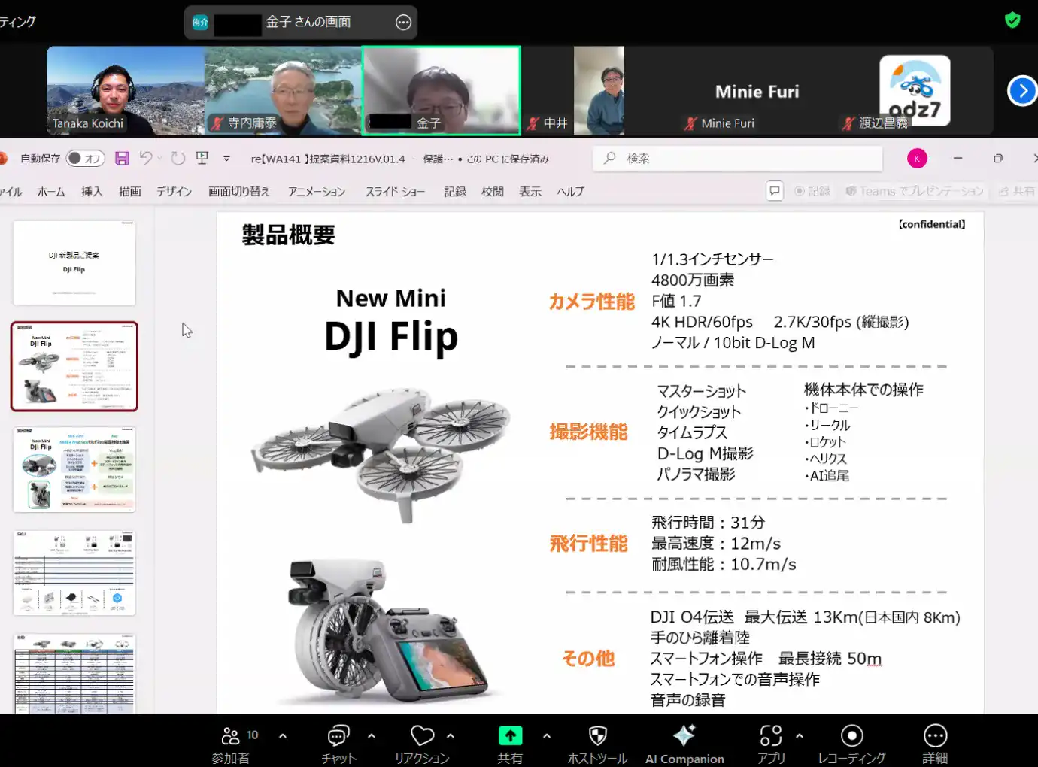This screenshot has height=767, width=1038.
Task: Open host tools shield icon
Action: 598,735
